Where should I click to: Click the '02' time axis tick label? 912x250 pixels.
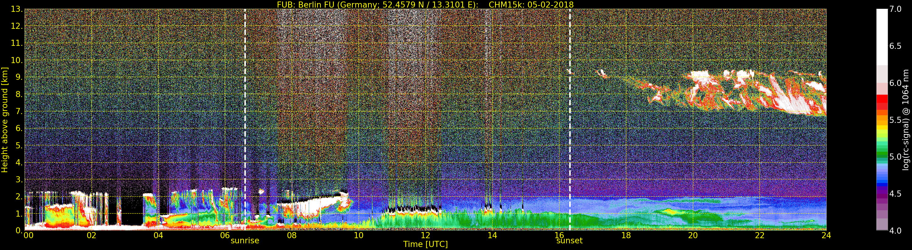(91, 235)
